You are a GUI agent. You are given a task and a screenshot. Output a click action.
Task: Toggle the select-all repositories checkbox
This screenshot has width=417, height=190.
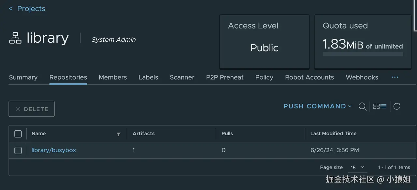click(x=18, y=134)
